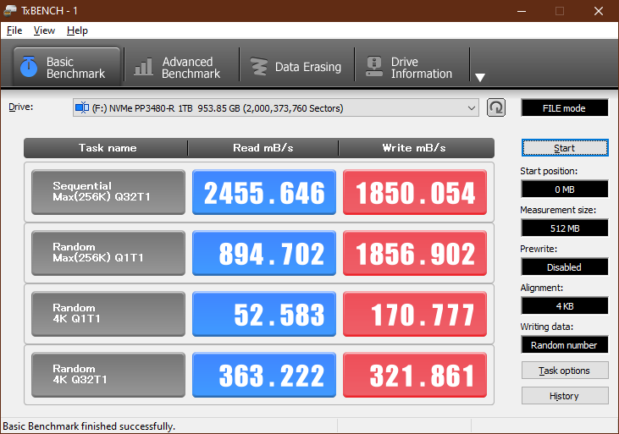Viewport: 619px width, 434px height.
Task: Switch to the Basic Benchmark tab
Action: pos(67,67)
